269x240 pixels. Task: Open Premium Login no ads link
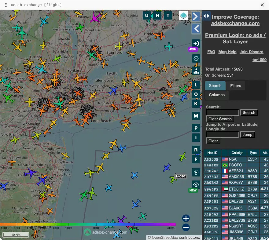pos(235,38)
